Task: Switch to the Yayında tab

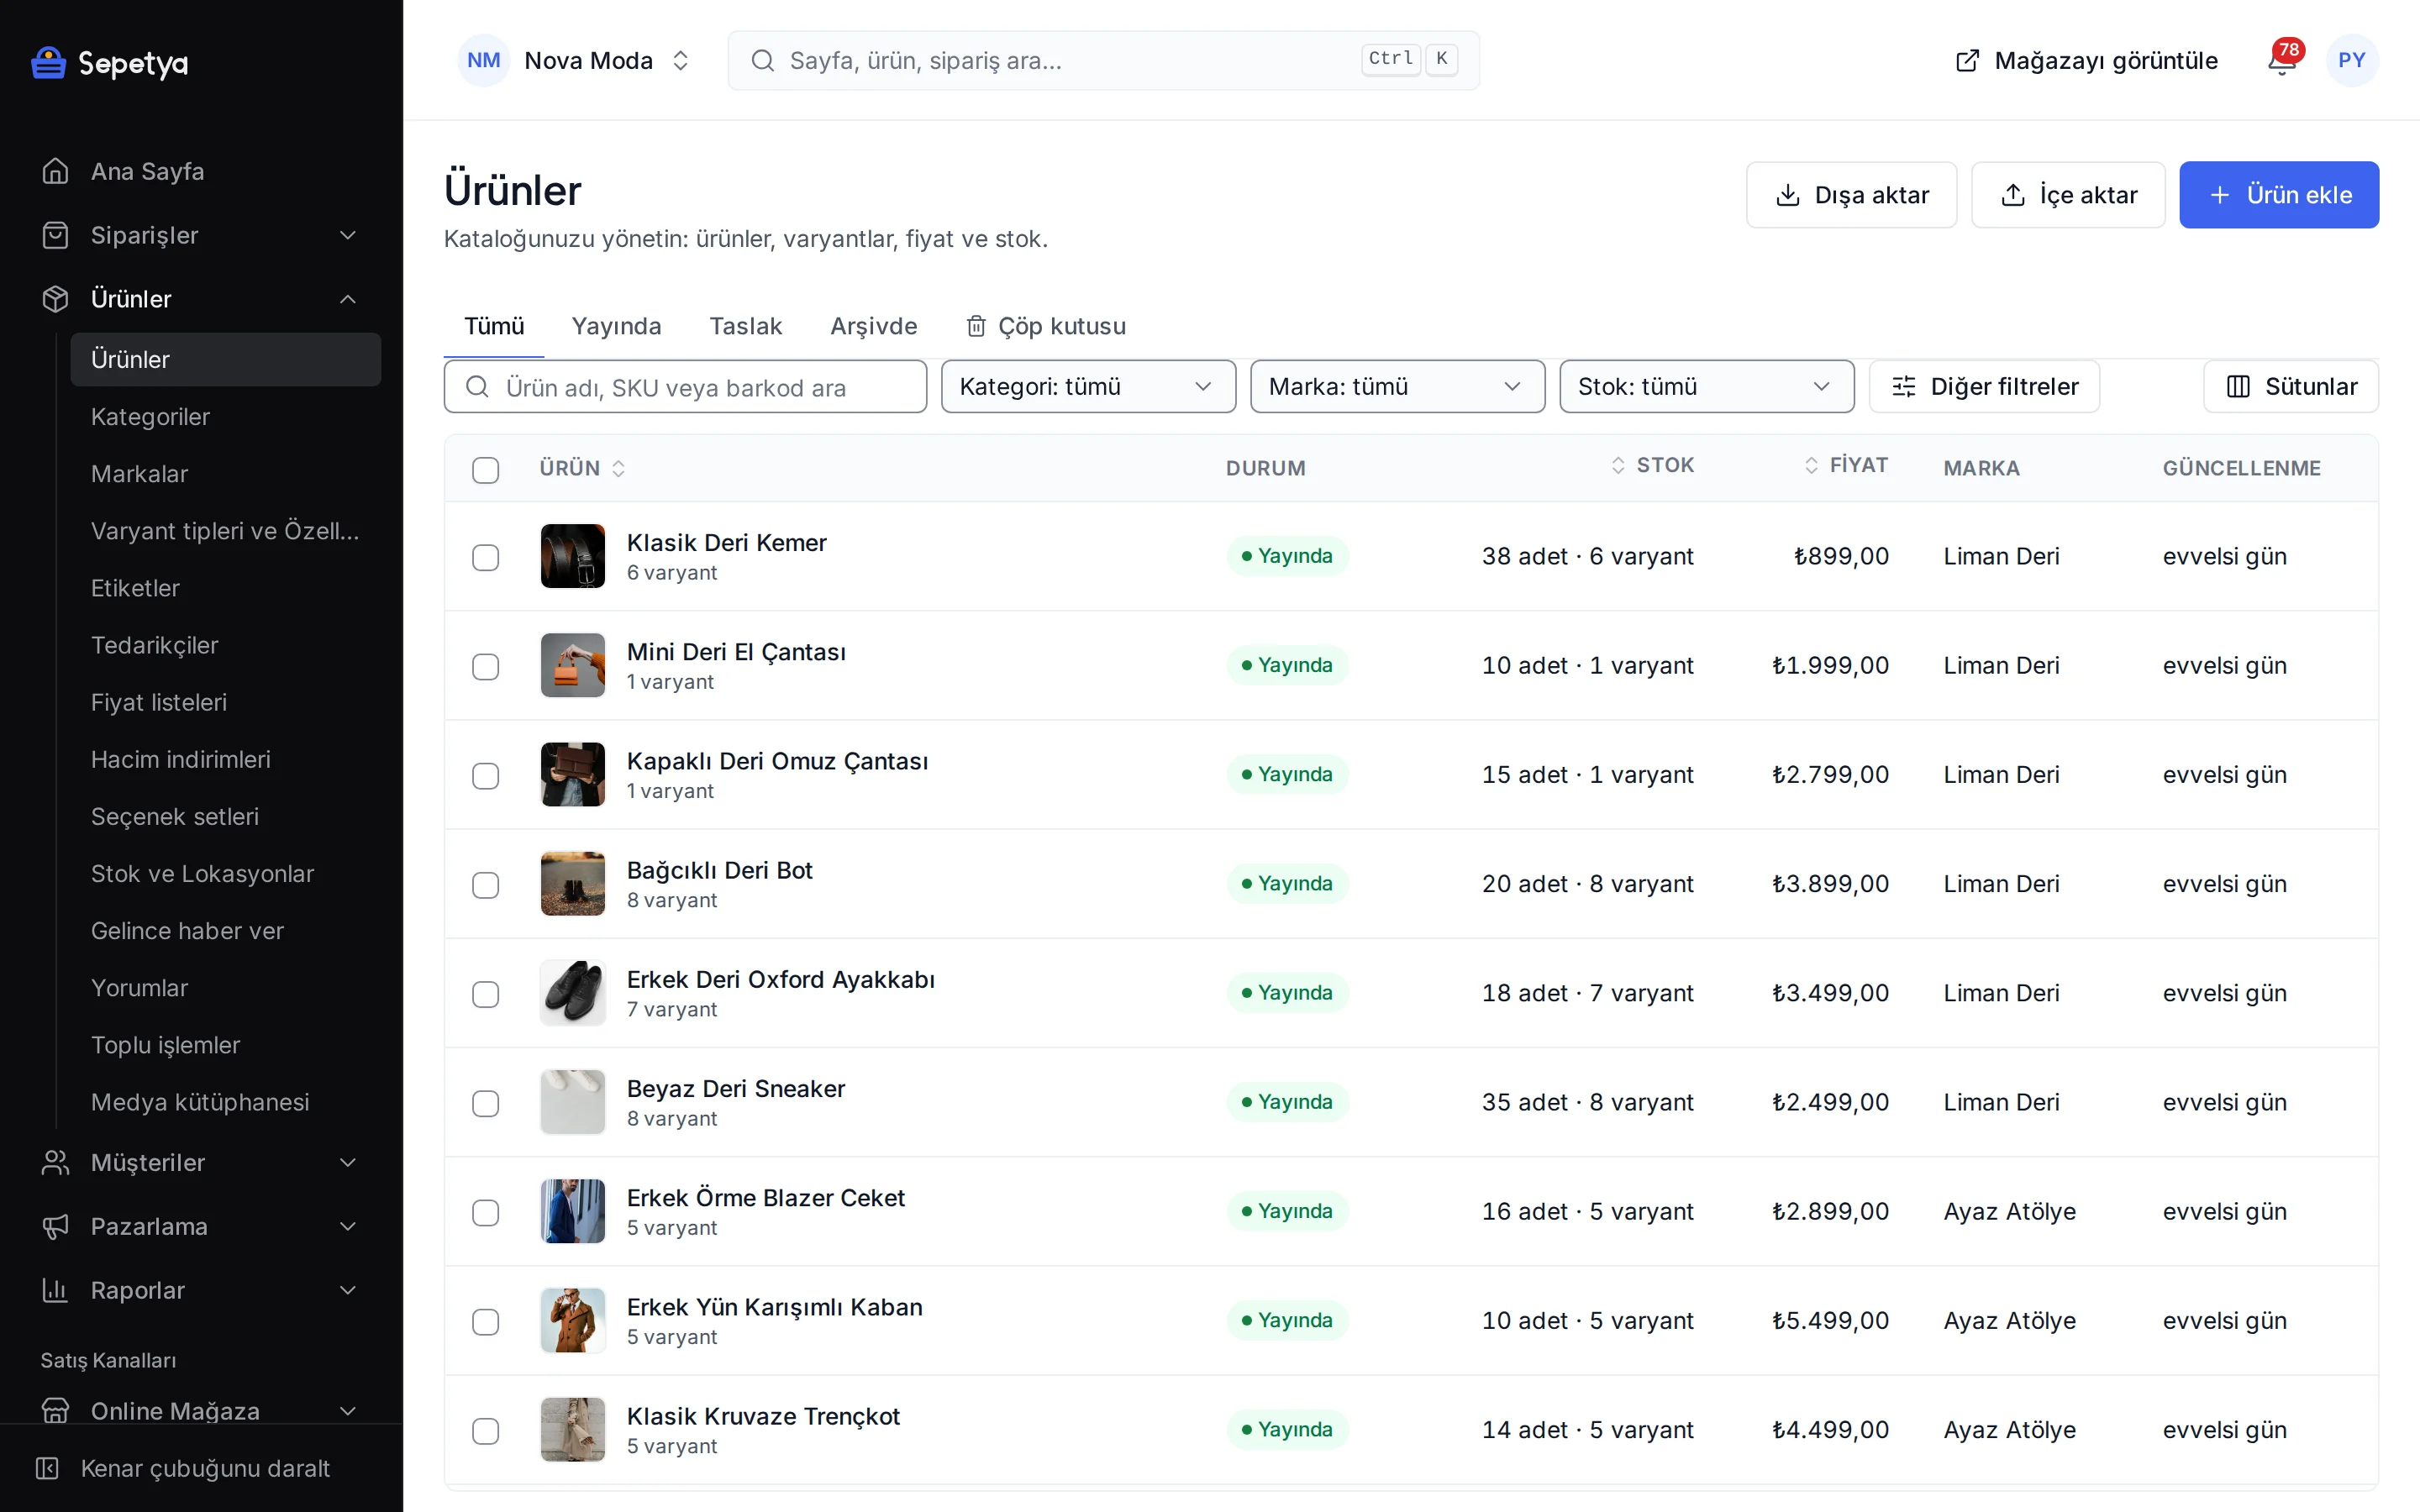Action: pyautogui.click(x=616, y=326)
